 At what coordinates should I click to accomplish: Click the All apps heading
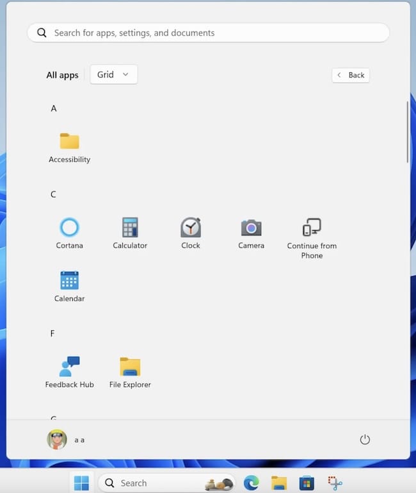(63, 75)
